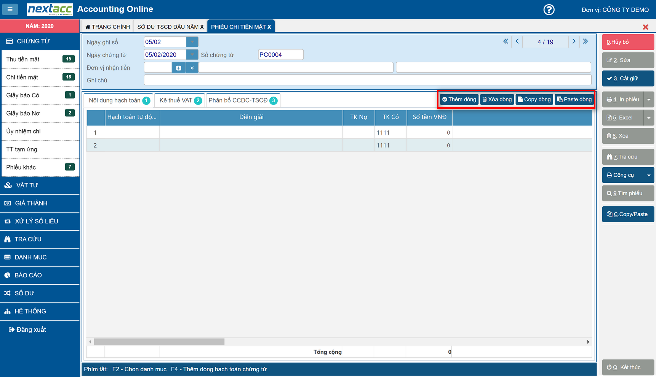
Task: Click the Thêm dòng button
Action: [x=459, y=100]
